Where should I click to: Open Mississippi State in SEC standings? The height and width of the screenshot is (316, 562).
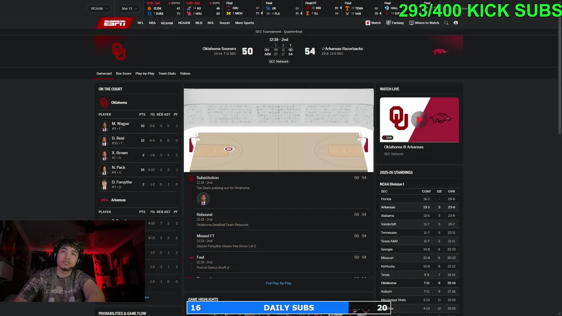point(393,300)
